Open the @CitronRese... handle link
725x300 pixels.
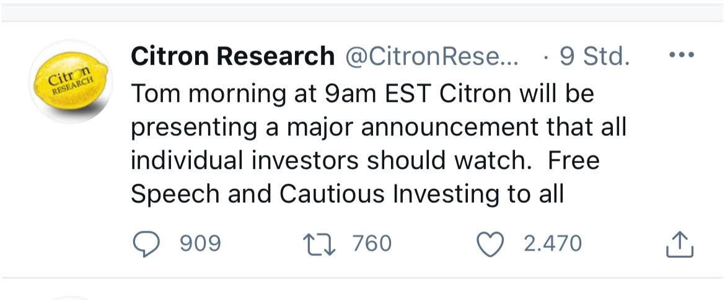(x=432, y=57)
